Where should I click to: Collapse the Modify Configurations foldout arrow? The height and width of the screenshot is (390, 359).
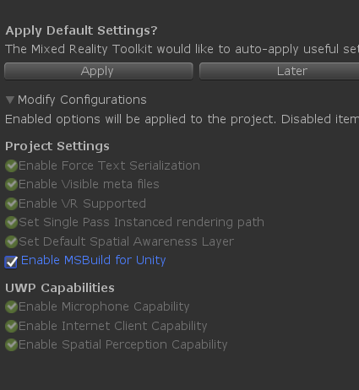click(10, 100)
